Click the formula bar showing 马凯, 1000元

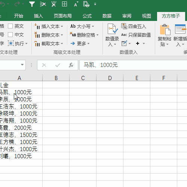(x=133, y=65)
